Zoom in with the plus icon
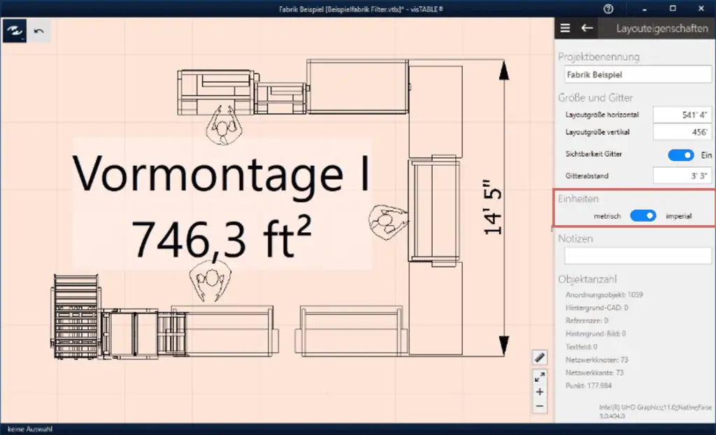The width and height of the screenshot is (716, 435). 540,392
